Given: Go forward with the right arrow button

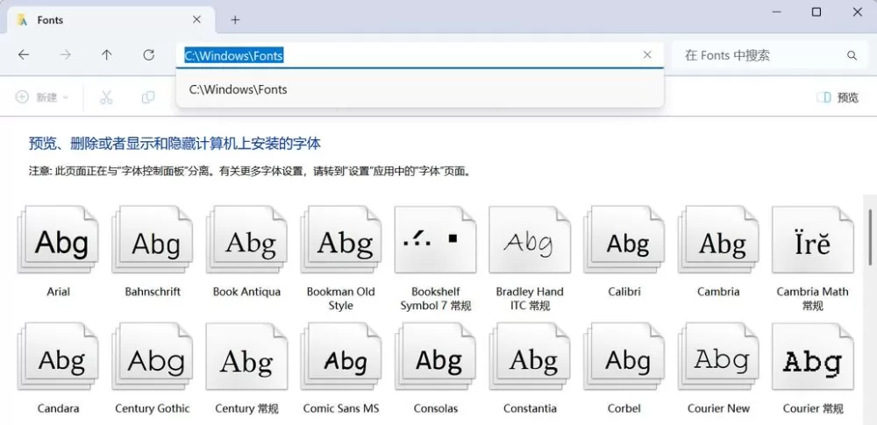Looking at the screenshot, I should pos(66,55).
